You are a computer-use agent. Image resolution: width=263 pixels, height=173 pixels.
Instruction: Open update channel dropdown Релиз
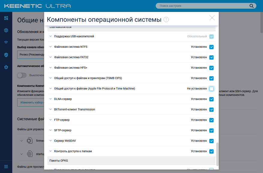[x=31, y=55]
